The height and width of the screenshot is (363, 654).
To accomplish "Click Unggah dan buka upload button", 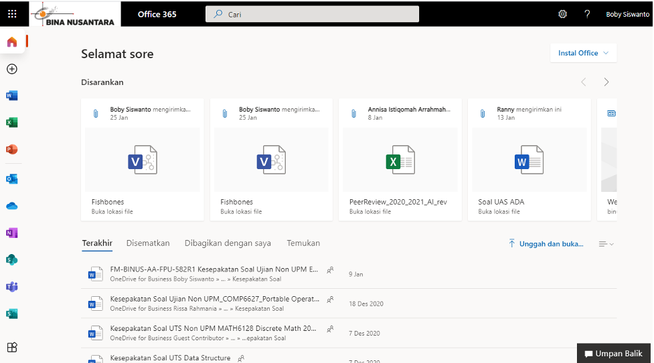I will [546, 244].
